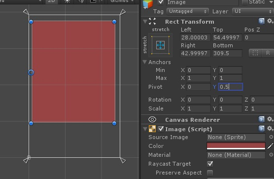The width and height of the screenshot is (274, 179).
Task: Open the Layer dropdown UI
Action: [x=253, y=11]
